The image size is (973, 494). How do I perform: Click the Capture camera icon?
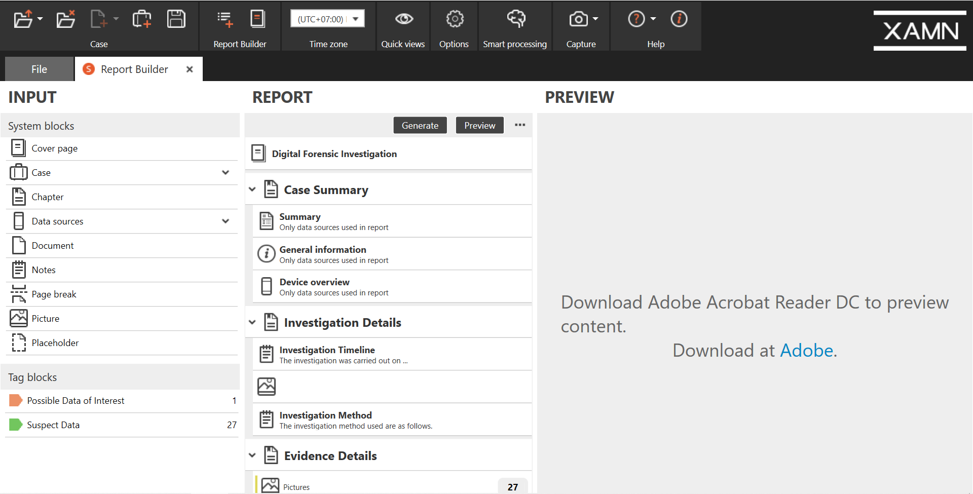(578, 19)
